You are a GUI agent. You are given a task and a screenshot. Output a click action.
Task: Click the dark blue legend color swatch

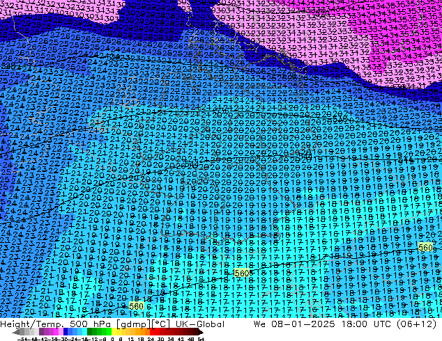[66, 332]
